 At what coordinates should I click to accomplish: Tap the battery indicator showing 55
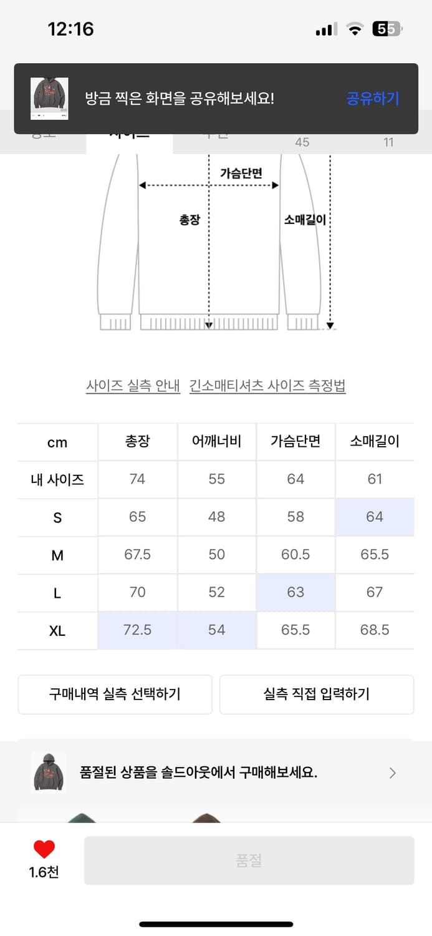[387, 28]
